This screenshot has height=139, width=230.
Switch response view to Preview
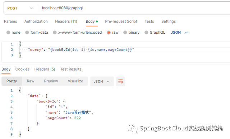51,81
